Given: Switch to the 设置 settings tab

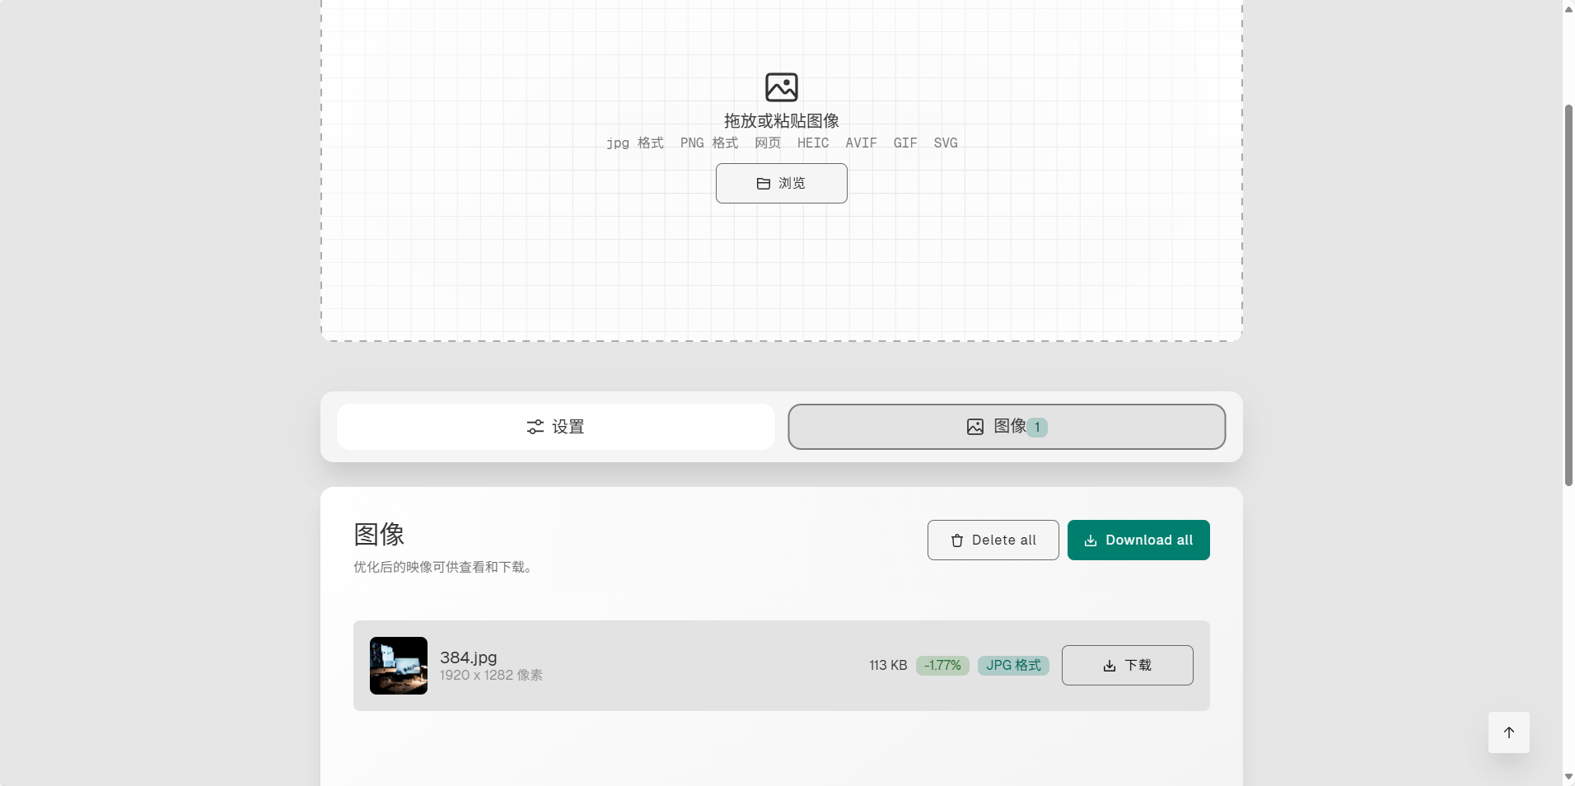Looking at the screenshot, I should (x=555, y=427).
